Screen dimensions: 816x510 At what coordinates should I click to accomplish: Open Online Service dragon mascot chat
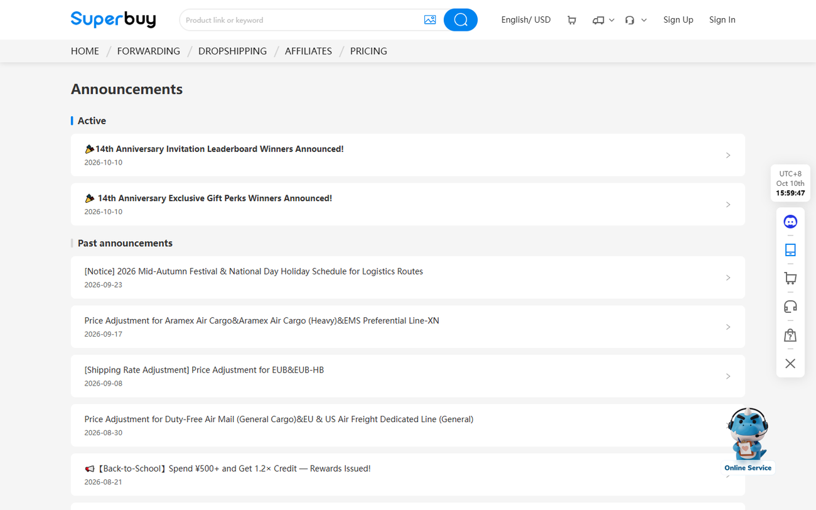(748, 440)
